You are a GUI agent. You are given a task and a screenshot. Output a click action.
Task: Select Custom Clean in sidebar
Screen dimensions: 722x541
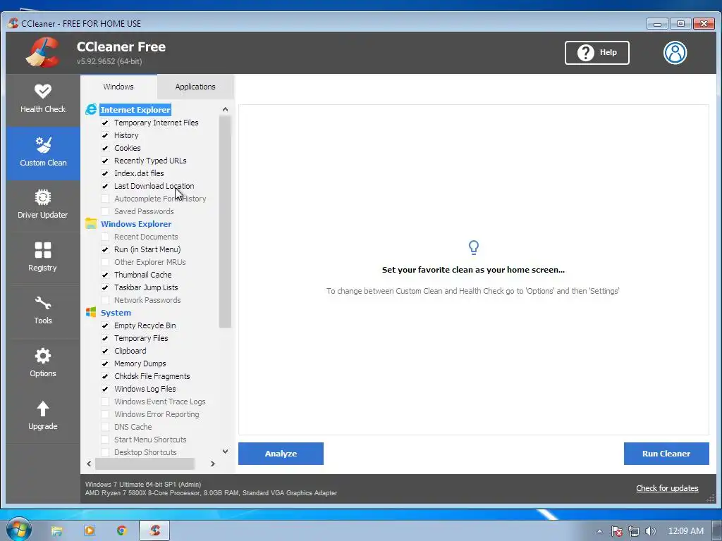pyautogui.click(x=43, y=153)
